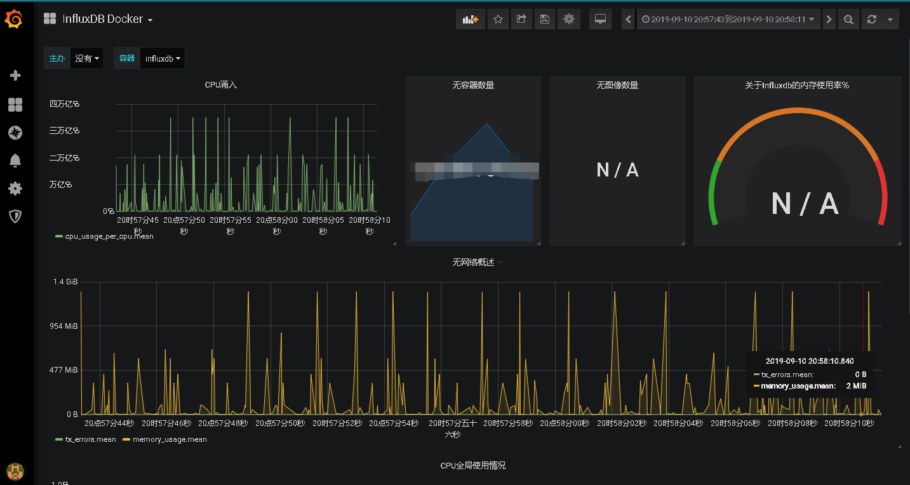This screenshot has height=485, width=910.
Task: Open the 容器 variable dropdown showing influxdb
Action: (163, 58)
